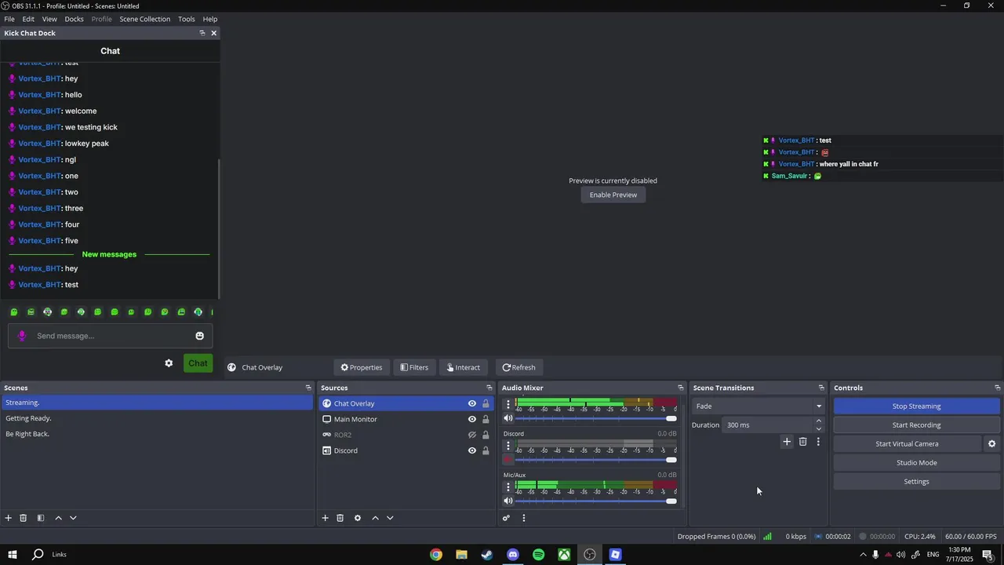Open the Windows notification center
This screenshot has width=1004, height=565.
point(988,555)
